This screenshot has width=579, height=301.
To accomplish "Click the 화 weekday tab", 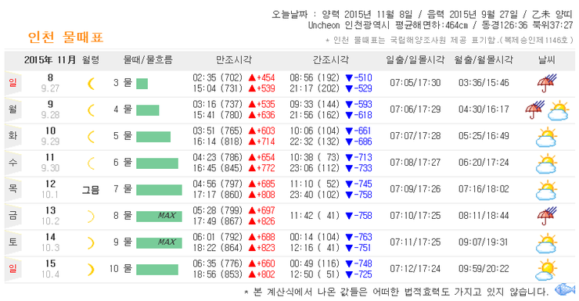I will coord(13,137).
